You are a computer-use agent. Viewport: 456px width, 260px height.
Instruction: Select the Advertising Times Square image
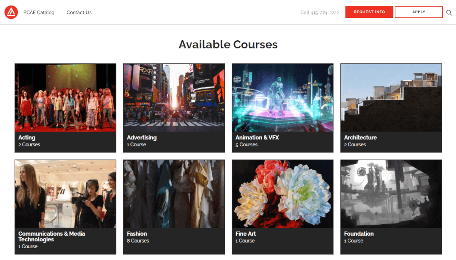click(x=174, y=98)
